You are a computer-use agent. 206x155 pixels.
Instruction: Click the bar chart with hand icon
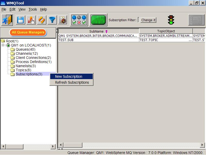point(31,20)
